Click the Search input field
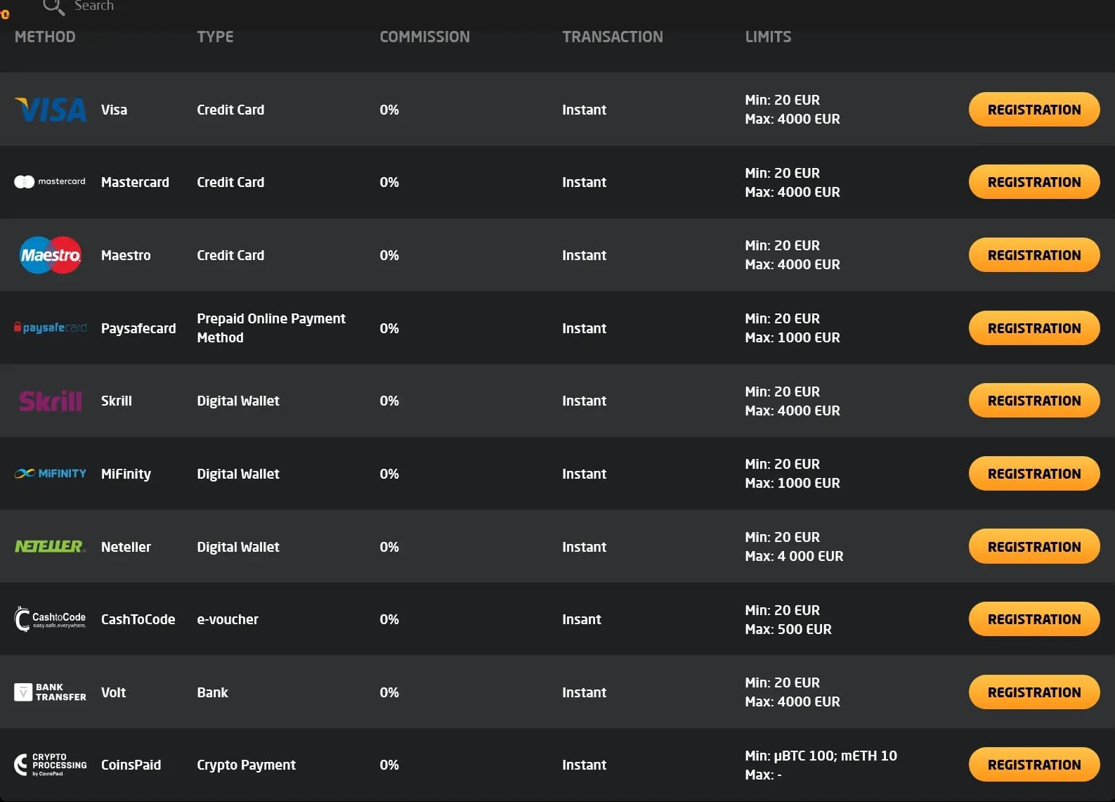 click(x=94, y=6)
